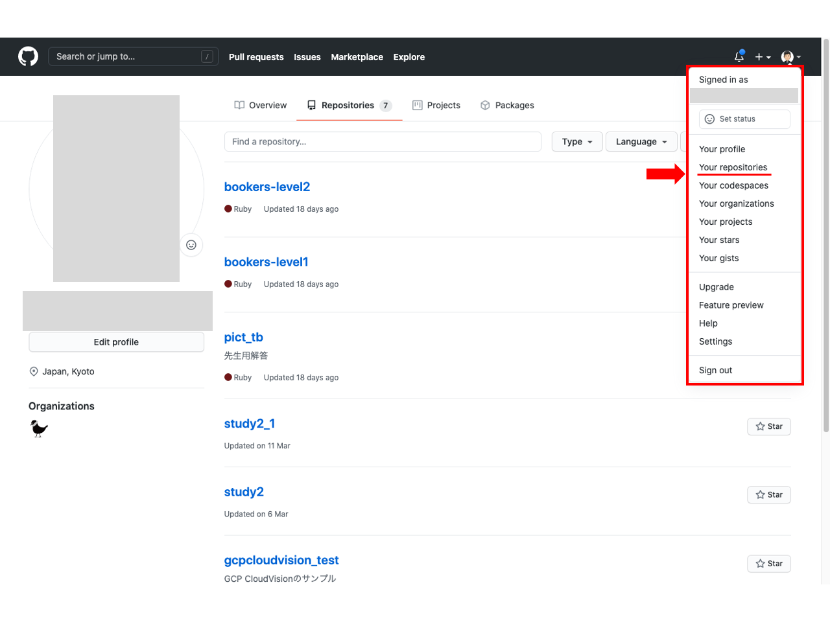
Task: Open the pict_tb repository
Action: click(244, 337)
